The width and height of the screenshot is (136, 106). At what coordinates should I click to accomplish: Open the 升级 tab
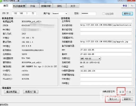click(33, 6)
